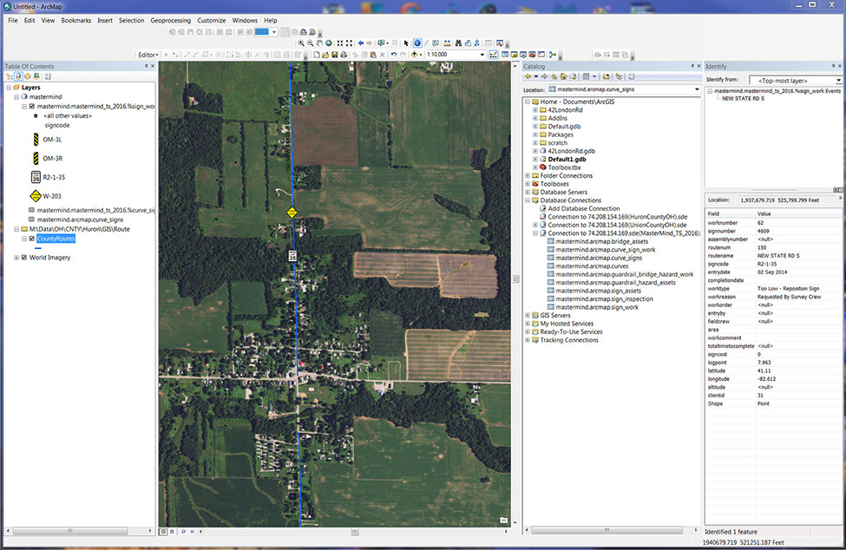Click the Full Extent globe icon
This screenshot has width=846, height=550.
[x=330, y=43]
